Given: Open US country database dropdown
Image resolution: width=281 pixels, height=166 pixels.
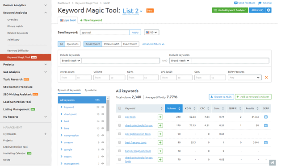Looking at the screenshot, I should [x=151, y=33].
